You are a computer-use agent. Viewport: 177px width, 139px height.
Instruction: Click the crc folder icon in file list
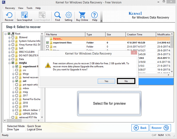click(51, 46)
